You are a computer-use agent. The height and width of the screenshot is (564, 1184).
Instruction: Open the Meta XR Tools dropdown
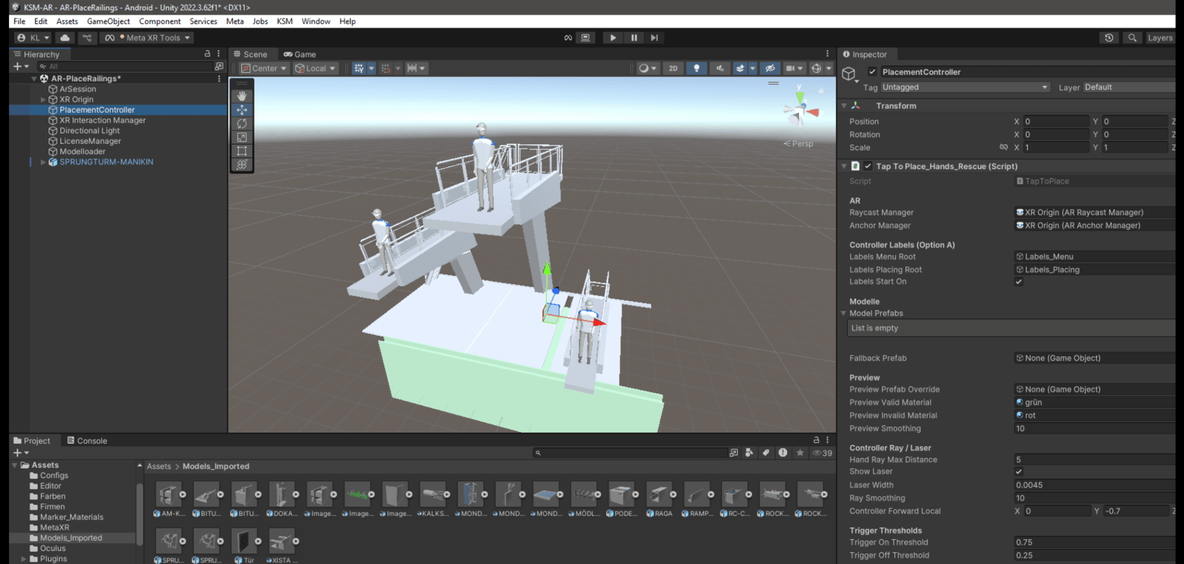pos(148,38)
